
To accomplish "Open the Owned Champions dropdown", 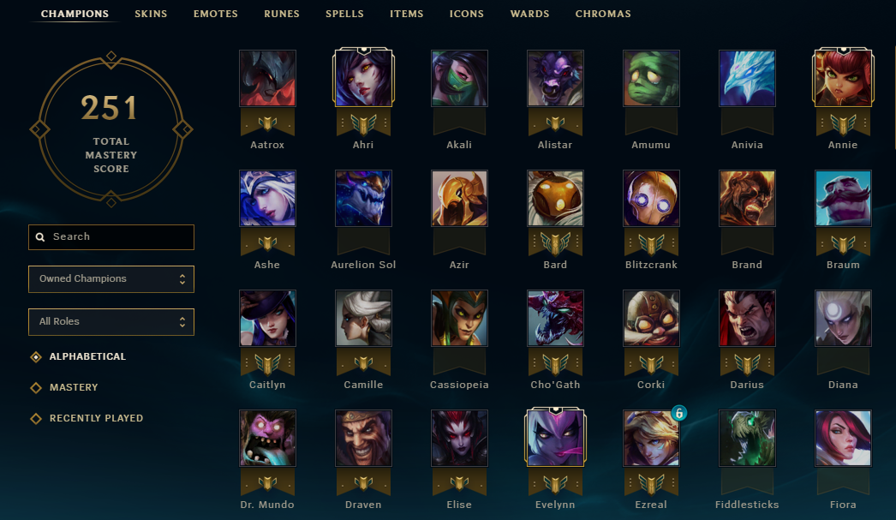I will point(111,279).
